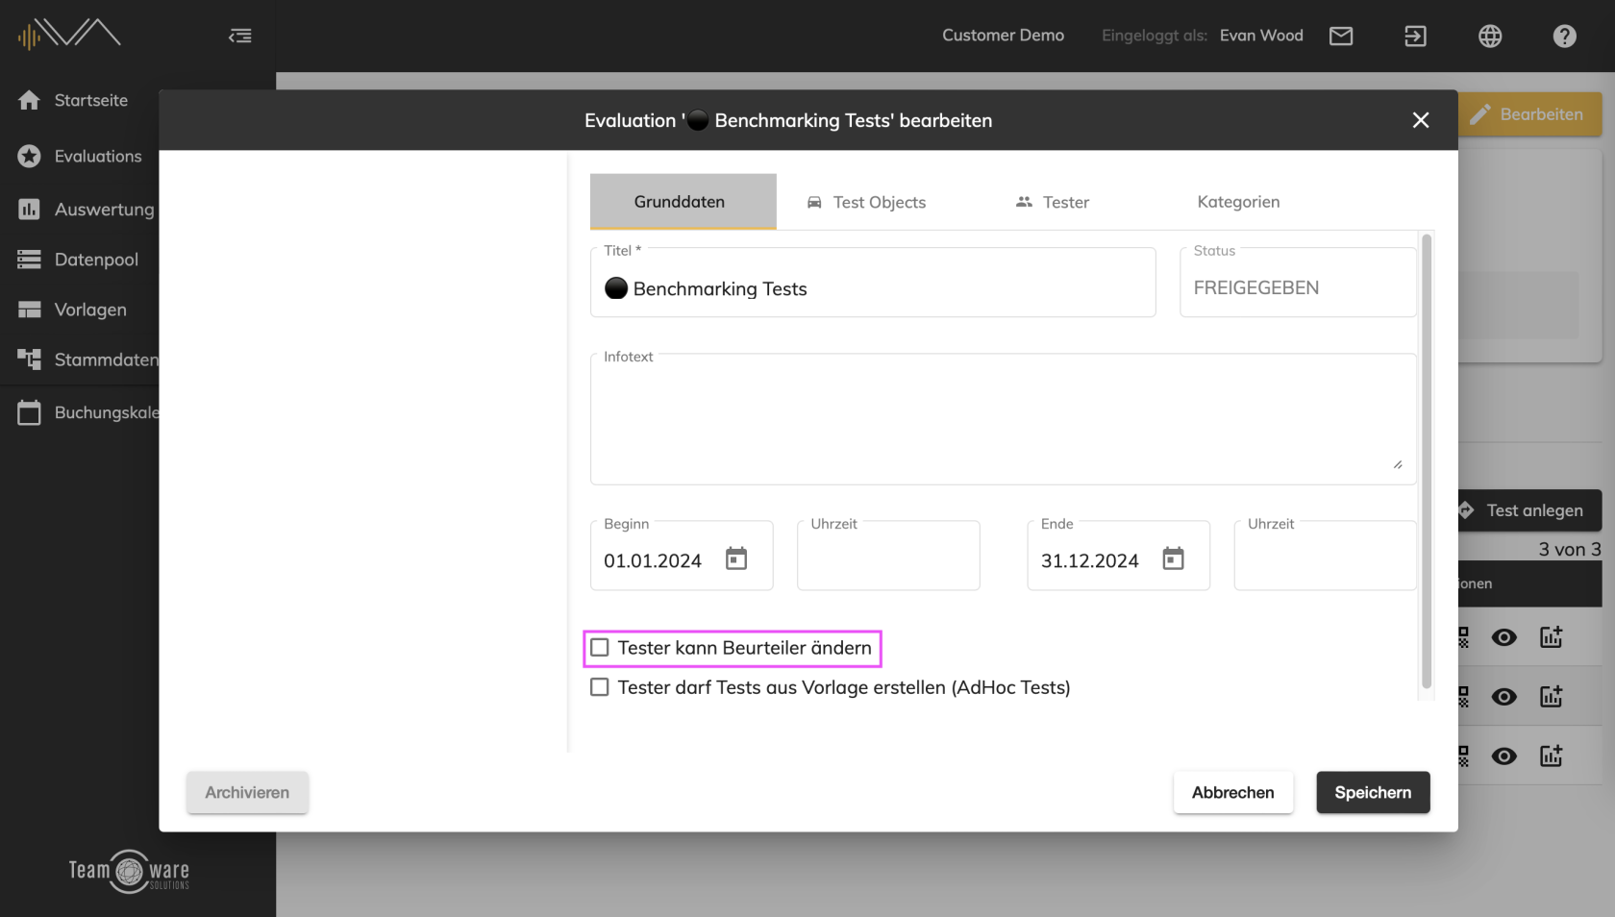The image size is (1615, 917).
Task: Open the help question mark icon
Action: coord(1565,36)
